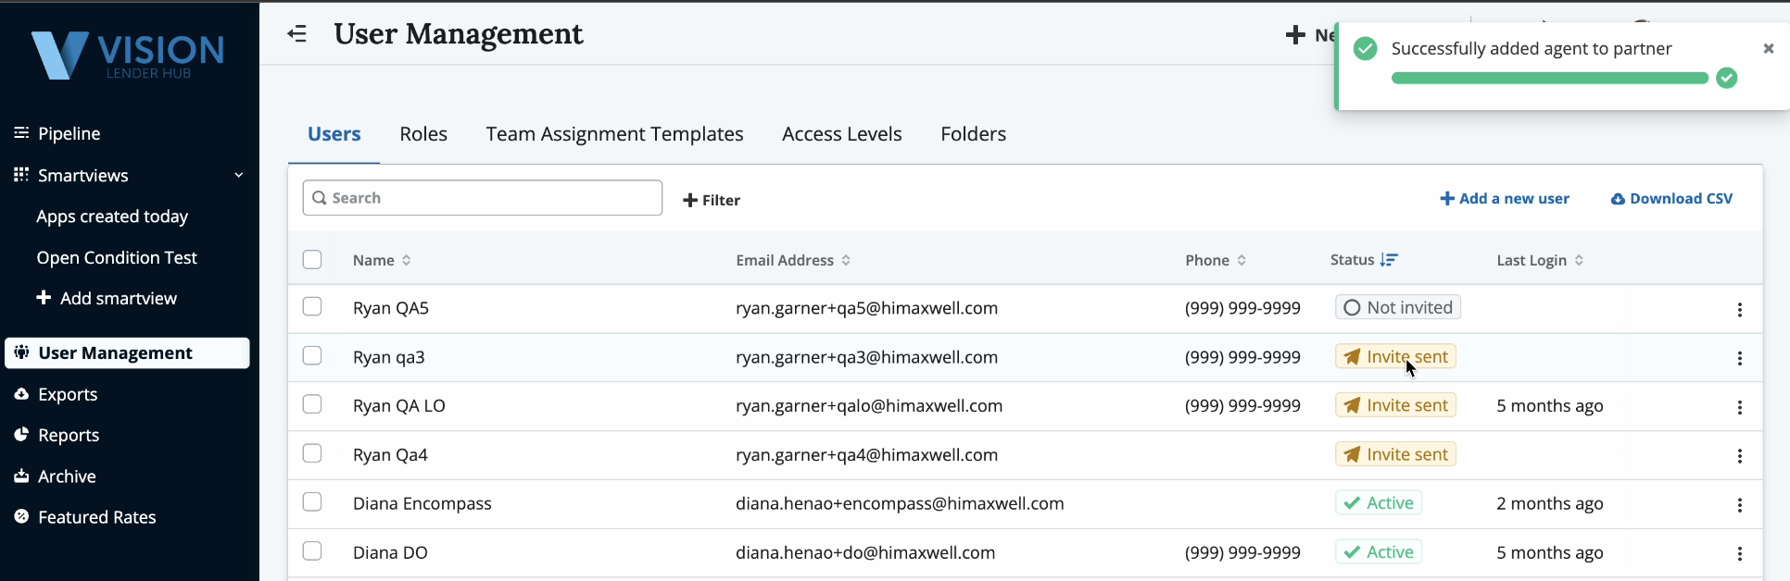The width and height of the screenshot is (1790, 581).
Task: Click into the user Search field
Action: point(482,198)
